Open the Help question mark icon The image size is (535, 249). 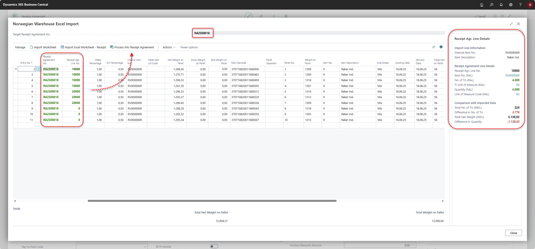(x=520, y=5)
